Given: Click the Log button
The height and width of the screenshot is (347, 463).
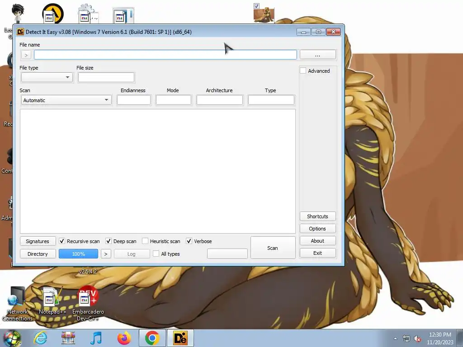Looking at the screenshot, I should click(132, 254).
